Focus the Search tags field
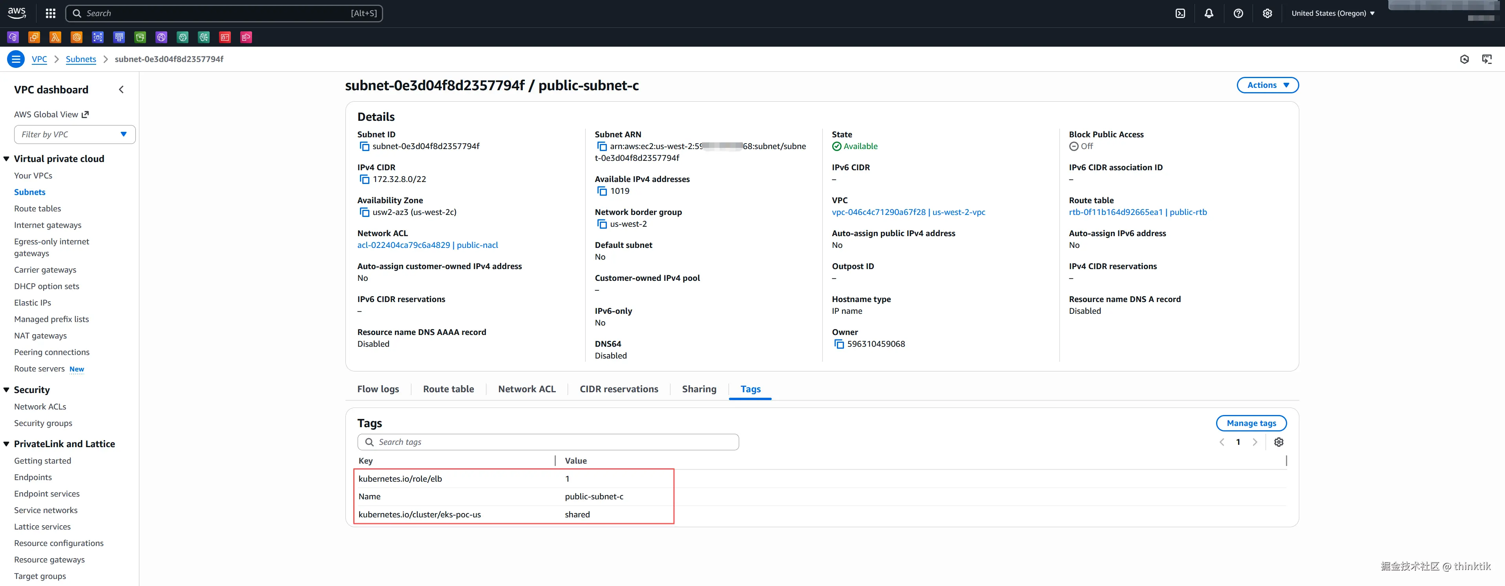This screenshot has width=1505, height=586. (x=548, y=442)
